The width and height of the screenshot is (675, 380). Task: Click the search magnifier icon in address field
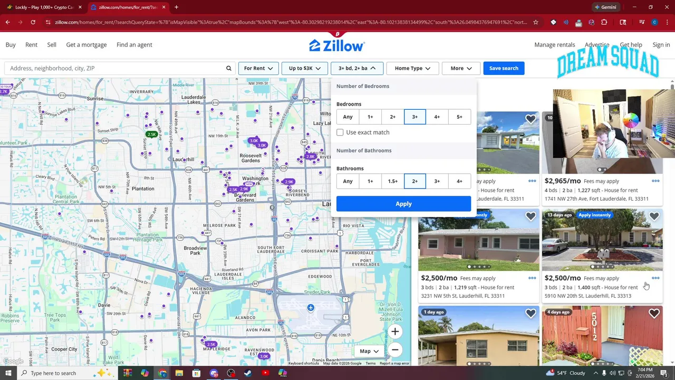point(229,68)
